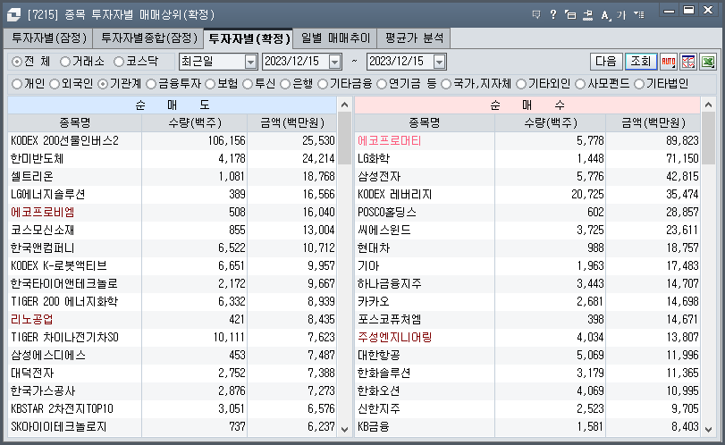Select the 외국인 investor radio button
This screenshot has width=725, height=445.
pos(55,84)
